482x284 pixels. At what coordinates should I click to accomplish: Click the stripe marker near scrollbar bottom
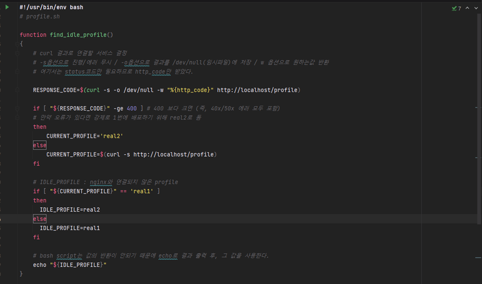(477, 257)
